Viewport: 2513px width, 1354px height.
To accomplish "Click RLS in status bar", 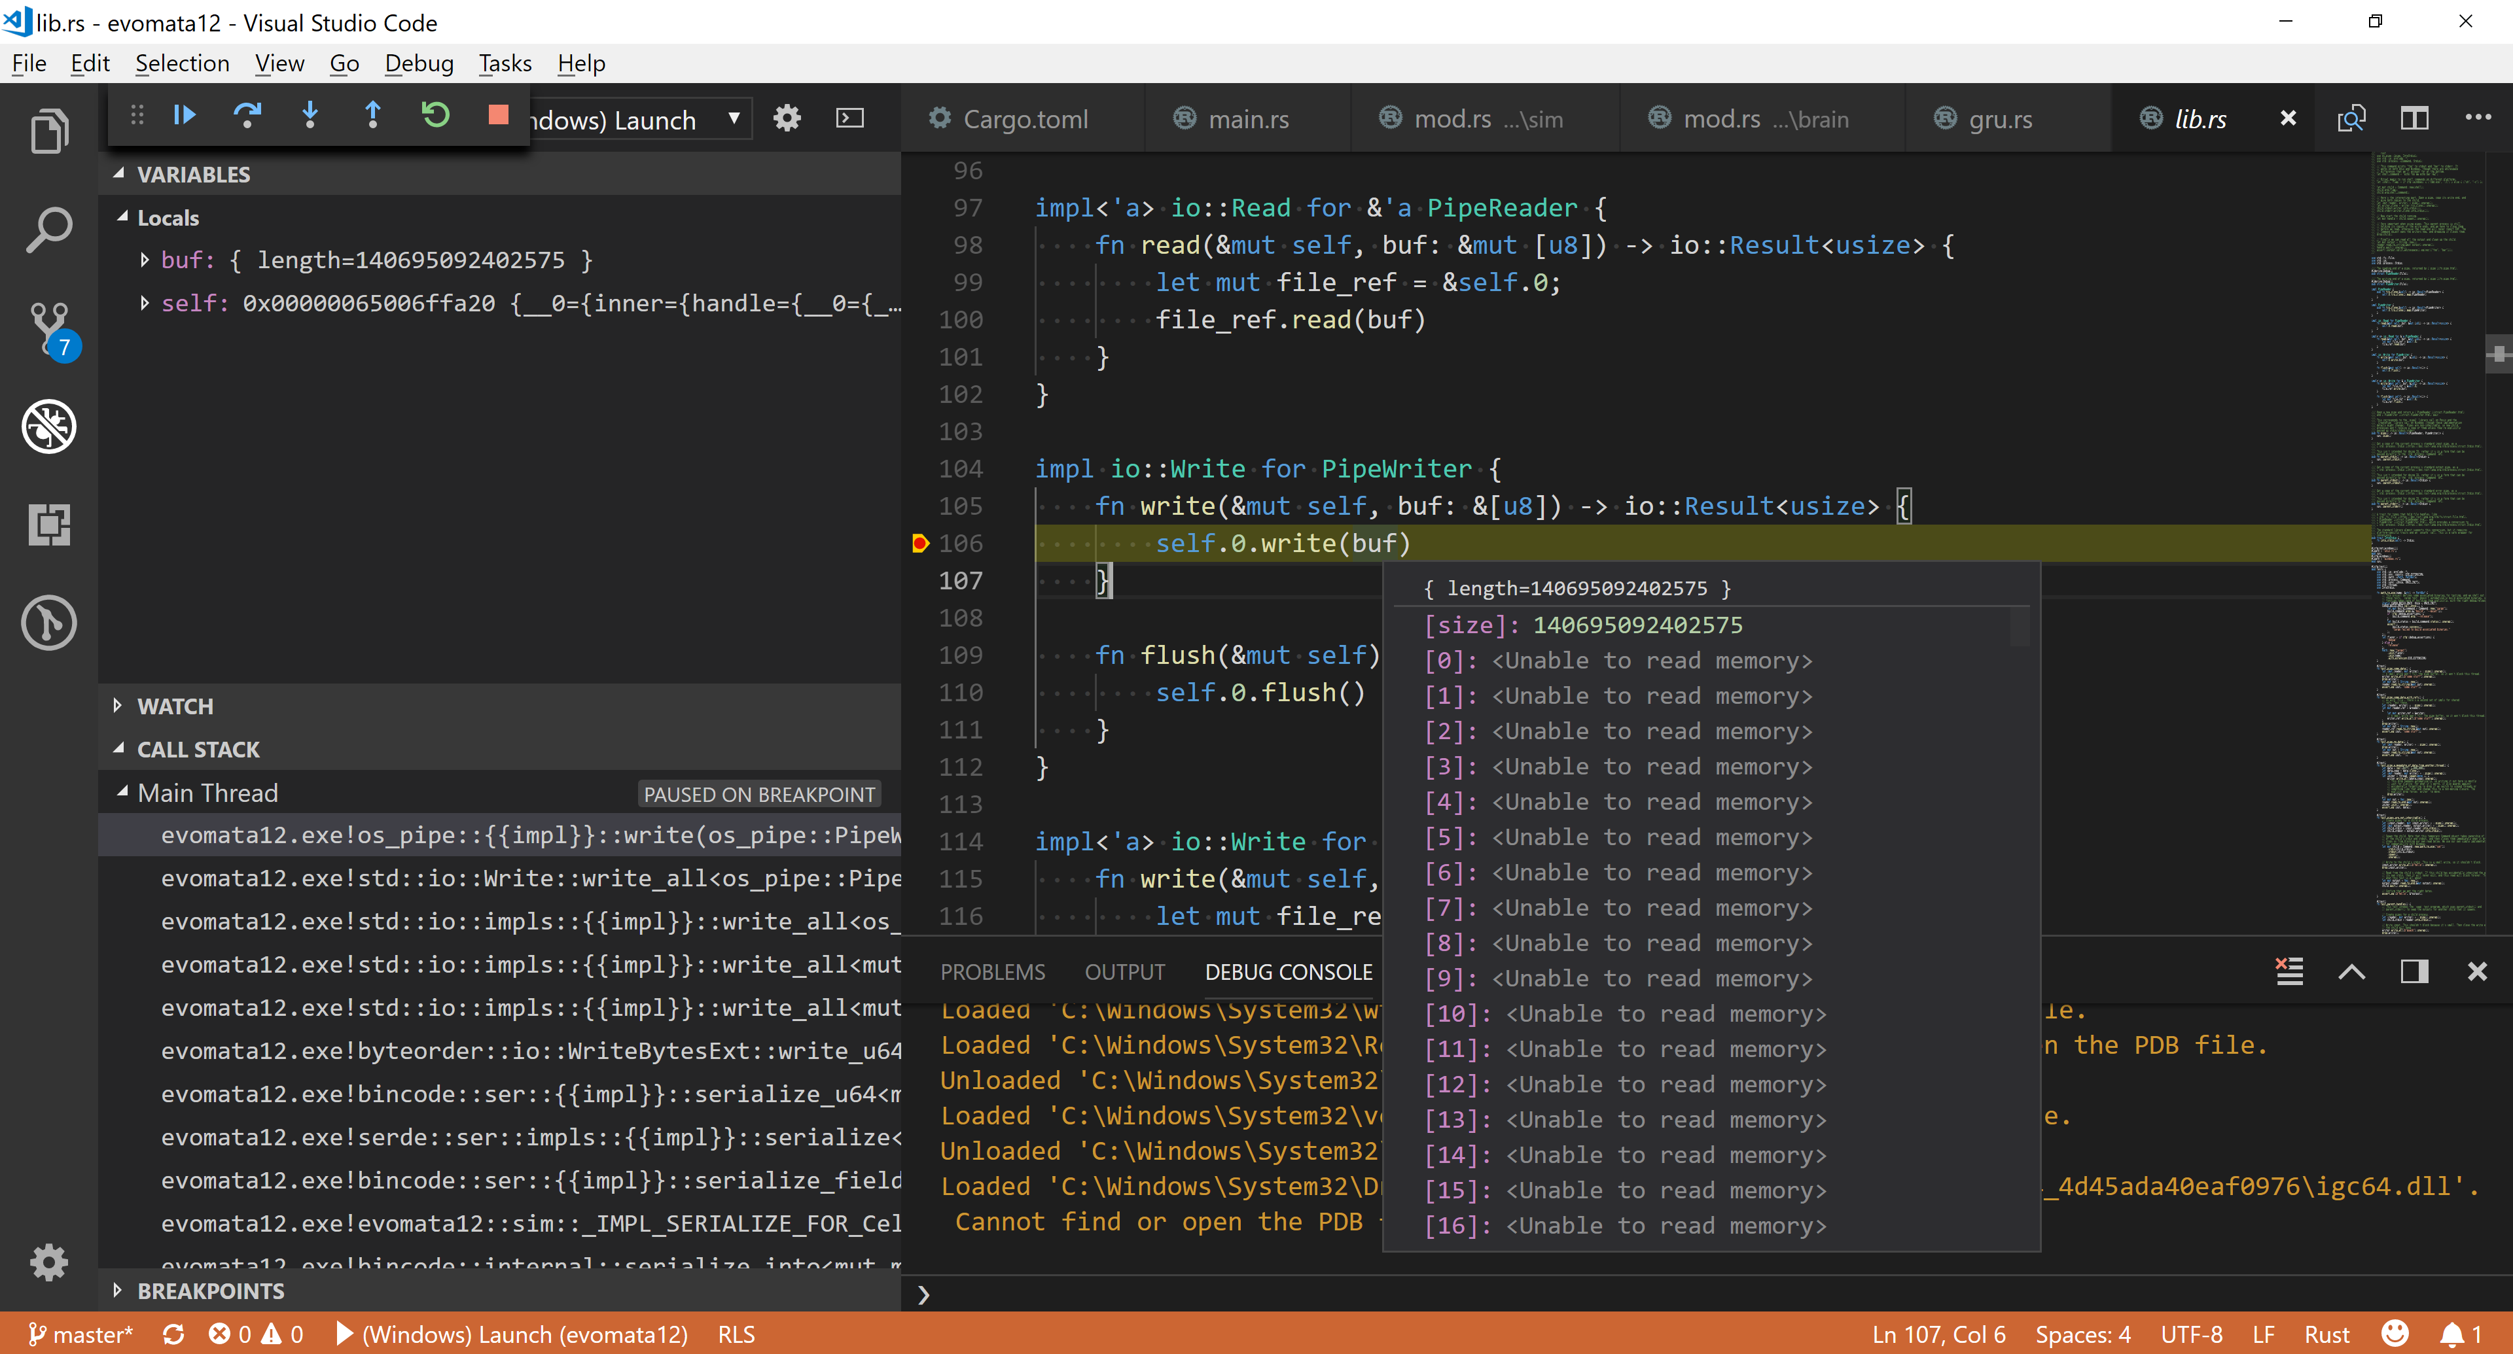I will point(736,1334).
